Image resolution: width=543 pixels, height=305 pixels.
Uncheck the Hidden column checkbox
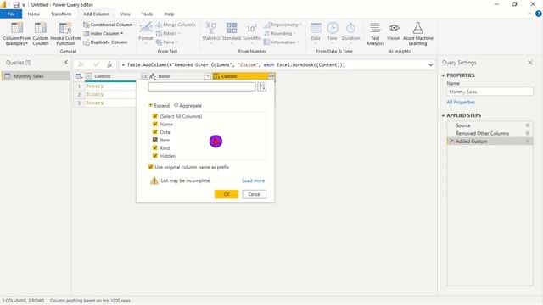pos(154,156)
